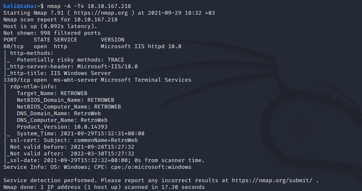Click the 'Not valid before' date line
The height and width of the screenshot is (191, 362).
tap(72, 147)
